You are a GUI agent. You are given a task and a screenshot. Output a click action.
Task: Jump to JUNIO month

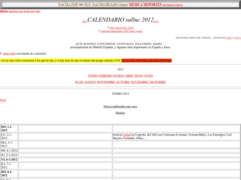point(148,76)
